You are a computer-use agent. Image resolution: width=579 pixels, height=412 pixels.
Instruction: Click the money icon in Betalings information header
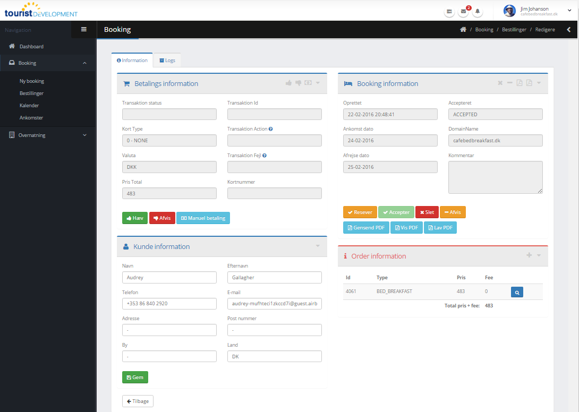[308, 83]
